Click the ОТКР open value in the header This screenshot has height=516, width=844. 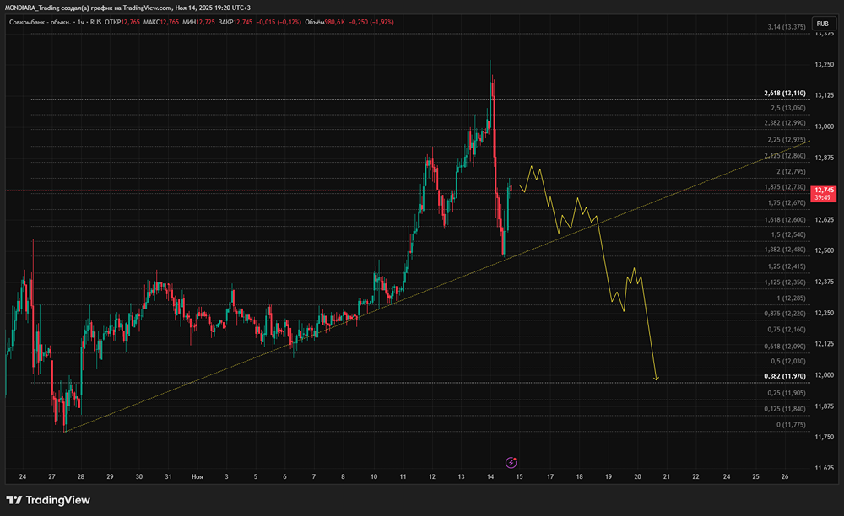coord(130,22)
